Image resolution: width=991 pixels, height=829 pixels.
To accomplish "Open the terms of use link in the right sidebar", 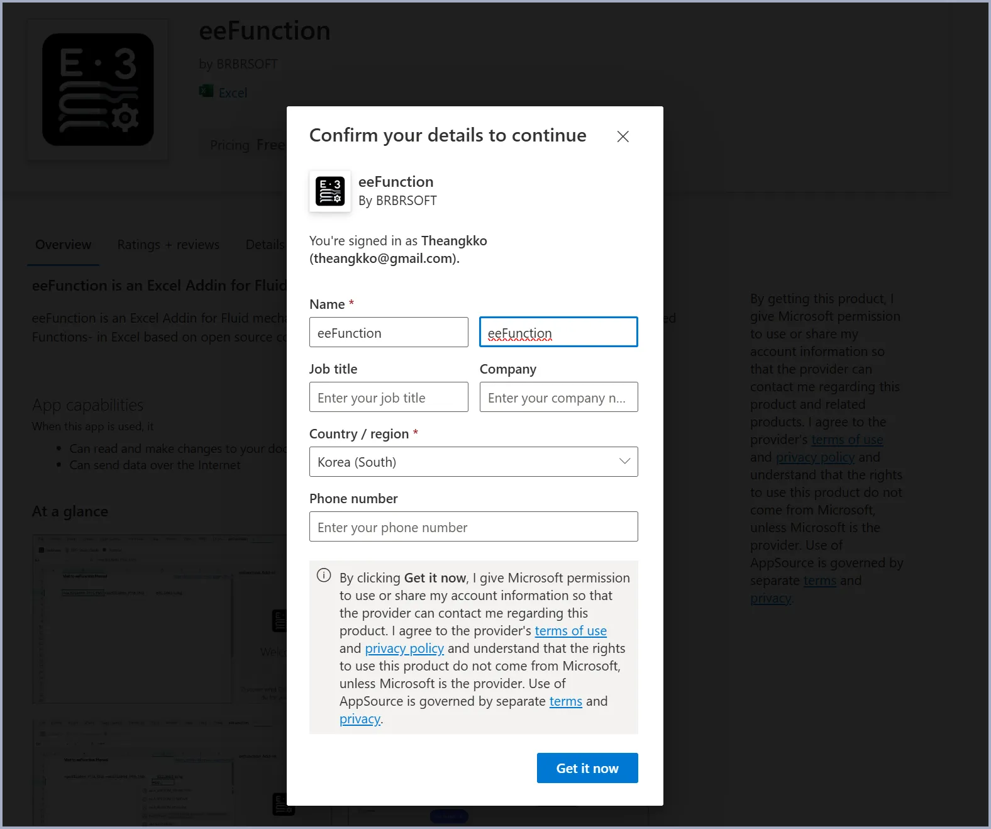I will (847, 440).
